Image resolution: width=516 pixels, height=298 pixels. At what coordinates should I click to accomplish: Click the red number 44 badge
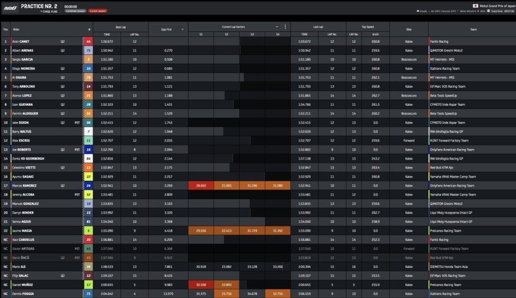[x=88, y=41]
